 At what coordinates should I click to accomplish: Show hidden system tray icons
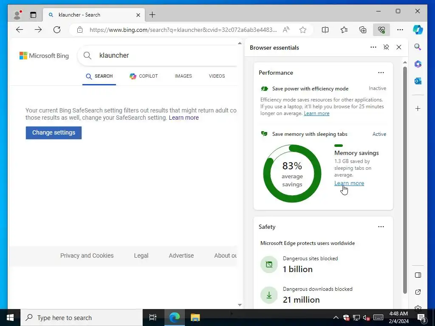tap(336, 318)
